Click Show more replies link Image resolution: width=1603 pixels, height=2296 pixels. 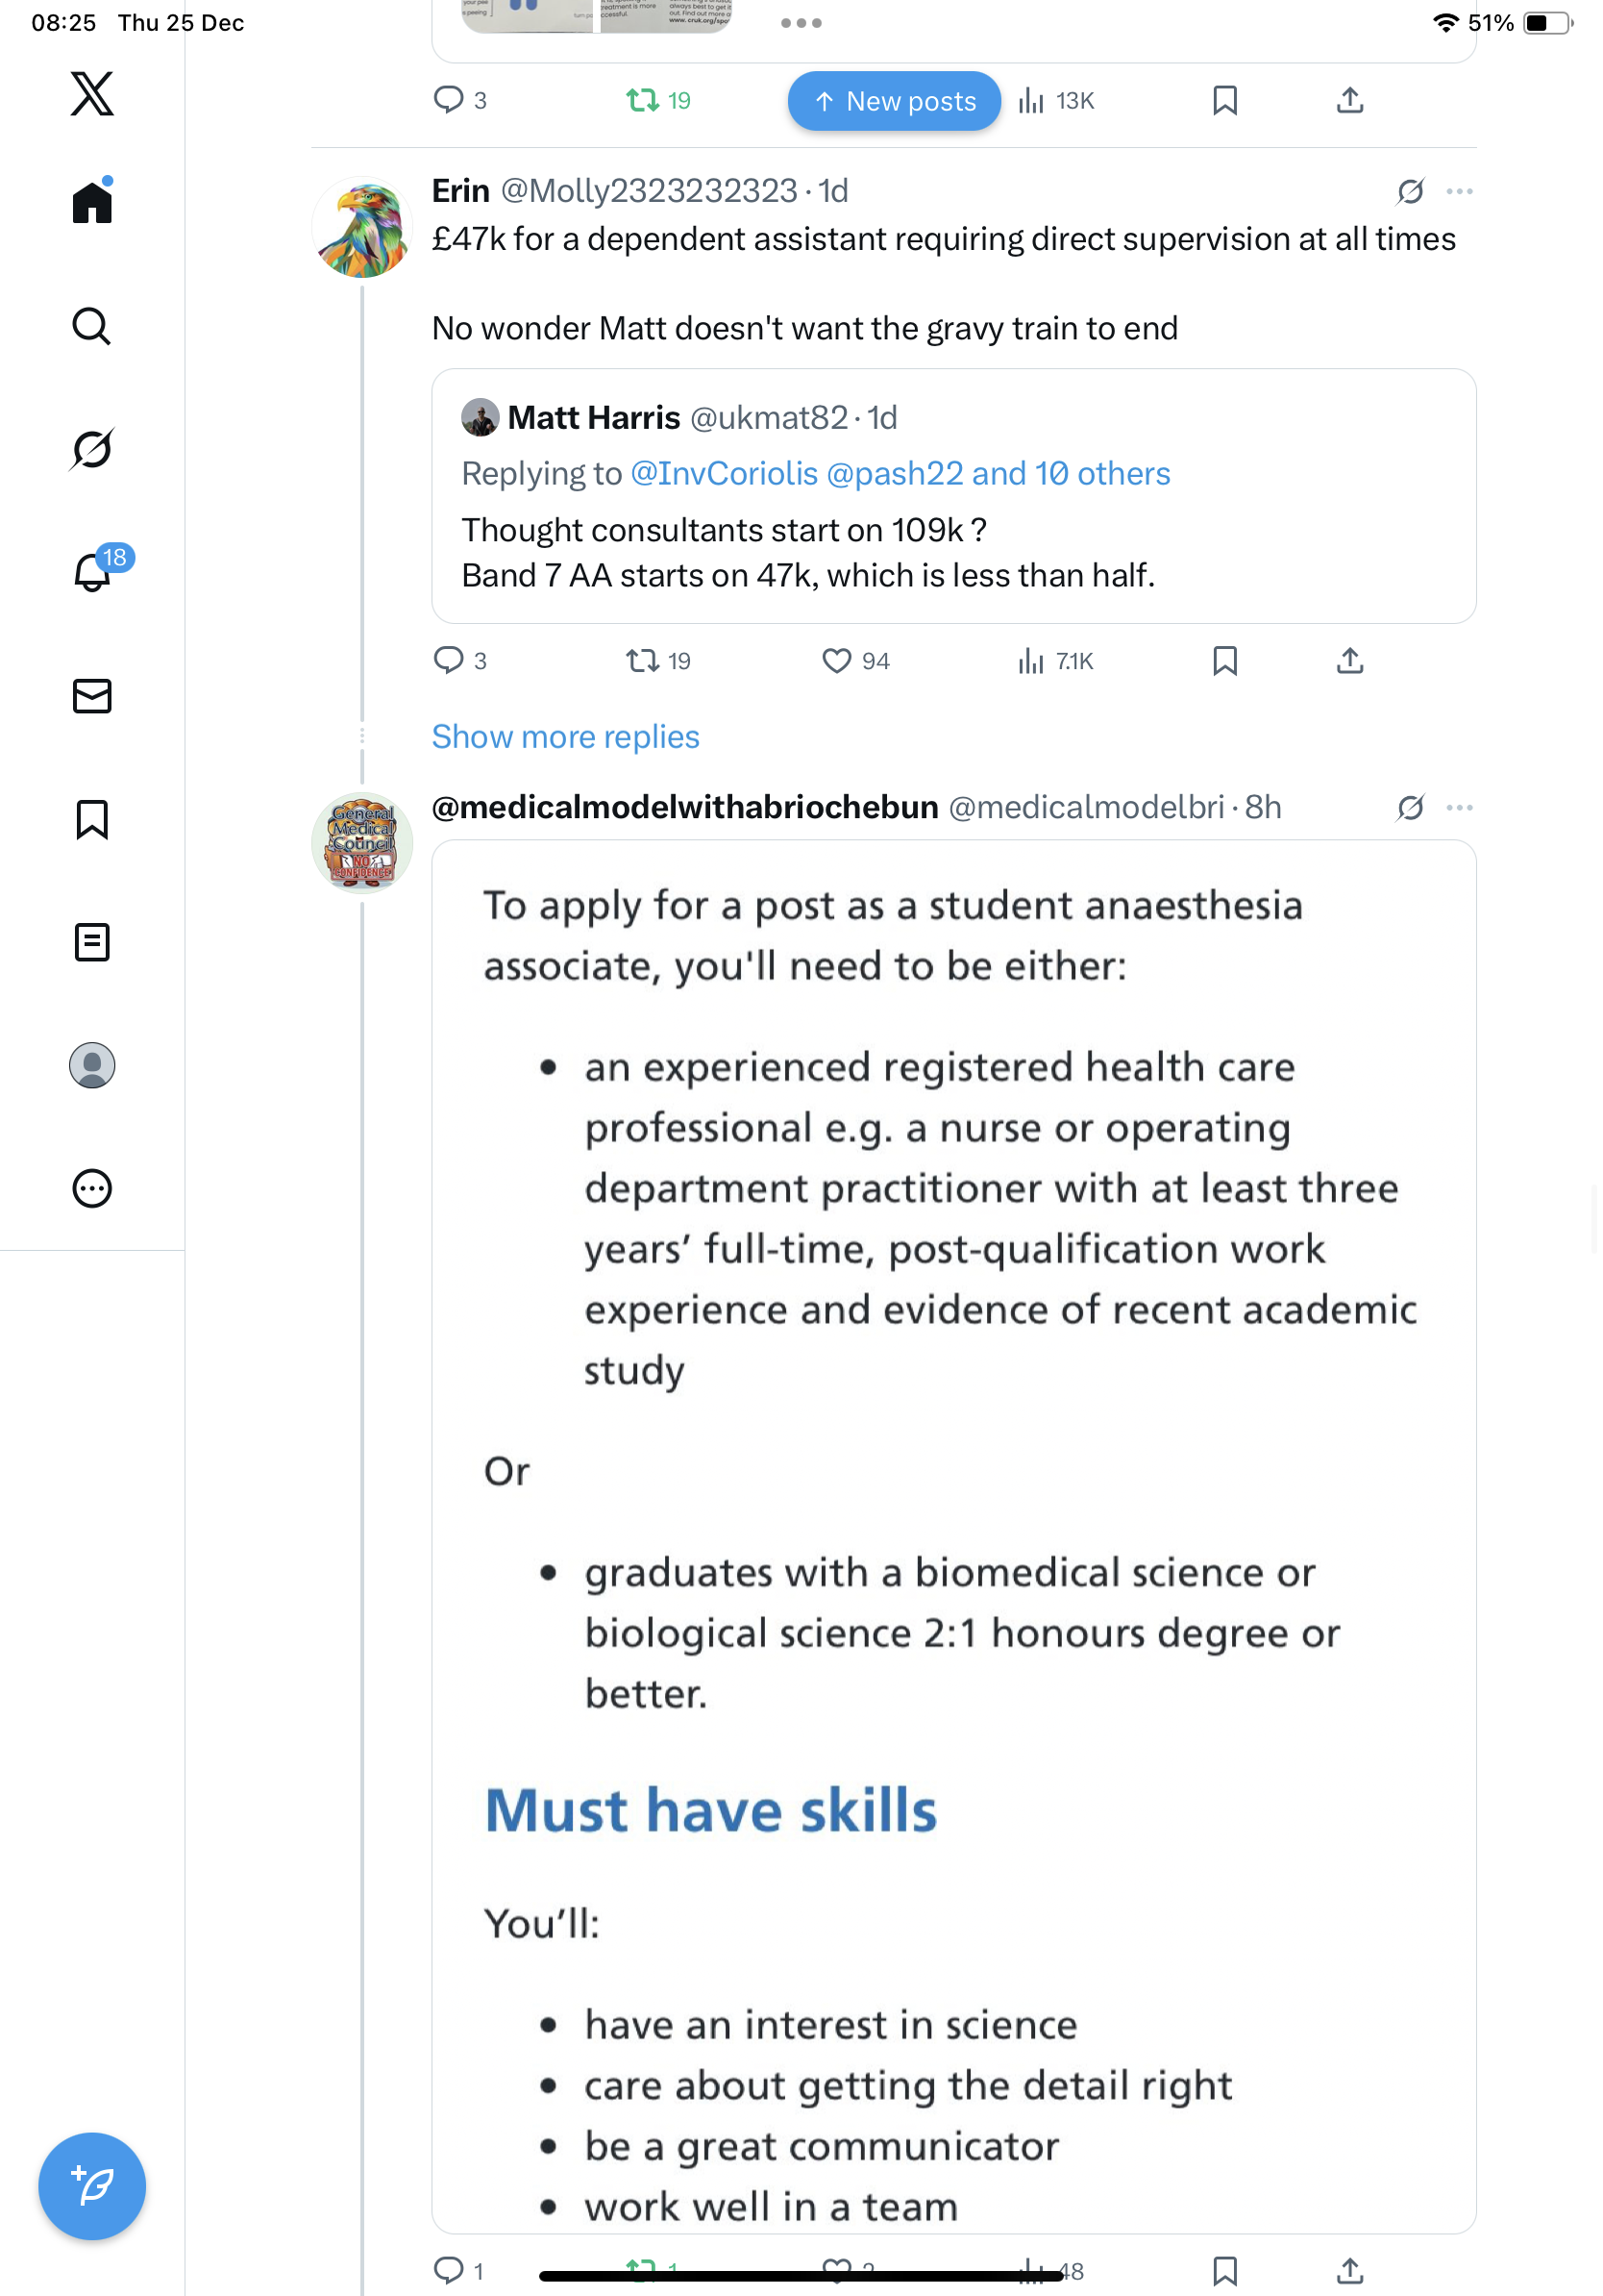click(565, 737)
